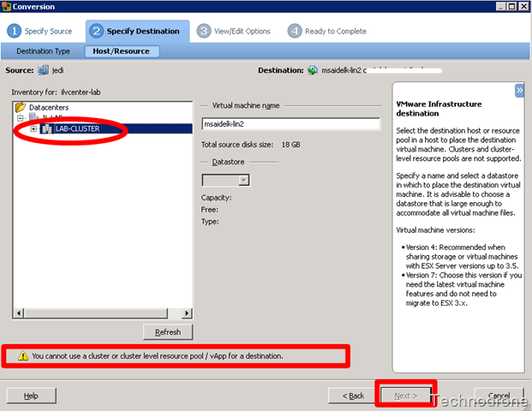
Task: Cancel the conversion wizard
Action: coord(499,396)
